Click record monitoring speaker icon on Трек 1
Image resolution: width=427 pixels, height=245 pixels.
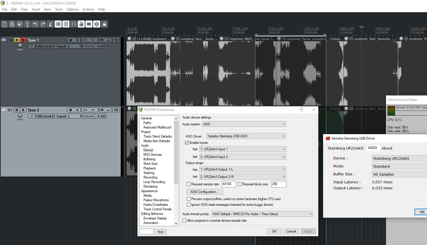77,40
